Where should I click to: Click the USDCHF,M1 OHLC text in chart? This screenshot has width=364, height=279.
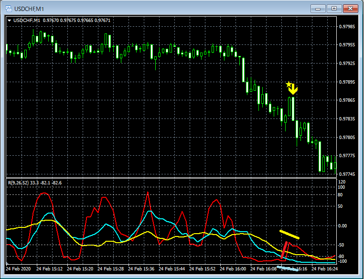tap(62, 21)
